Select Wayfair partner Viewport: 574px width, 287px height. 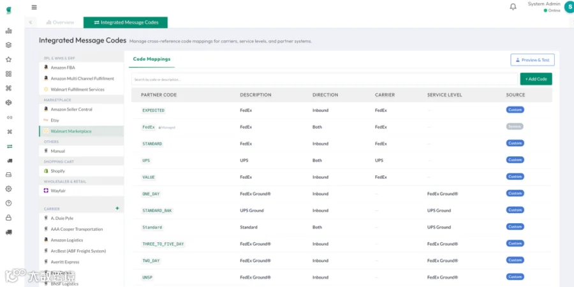81,191
